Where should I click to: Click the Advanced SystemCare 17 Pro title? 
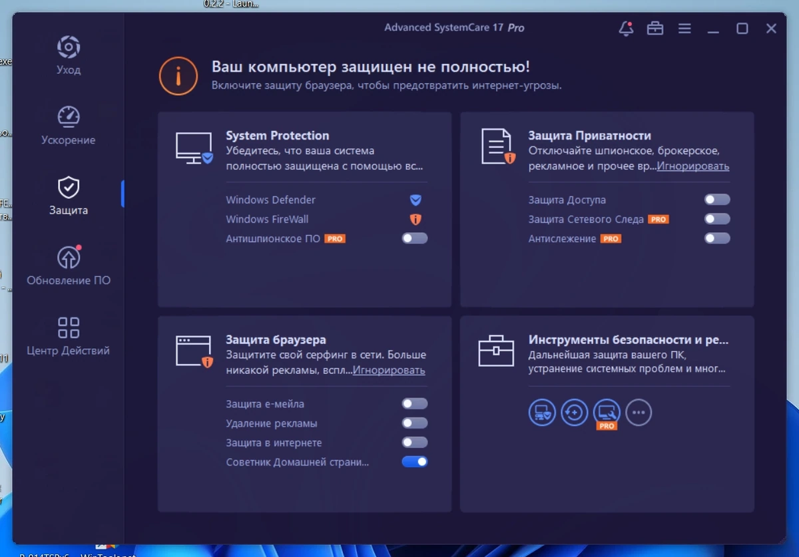coord(454,27)
